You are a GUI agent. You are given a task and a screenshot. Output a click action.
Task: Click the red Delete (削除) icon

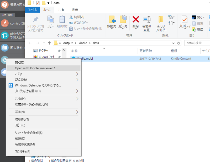point(136,19)
